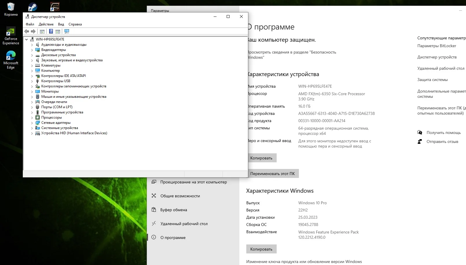Expand the Контроллеры USB category
Viewport: 466px width, 265px height.
(x=32, y=81)
